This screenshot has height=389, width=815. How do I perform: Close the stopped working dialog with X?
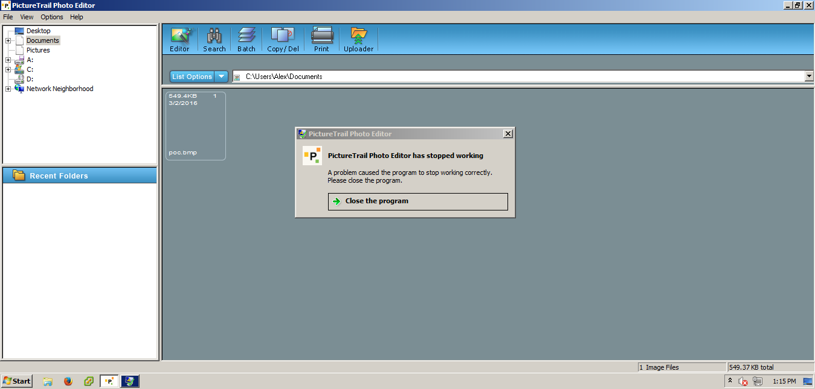tap(508, 133)
